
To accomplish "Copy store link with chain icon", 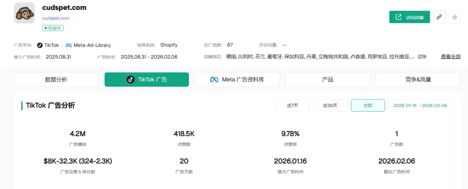I will coord(439,17).
